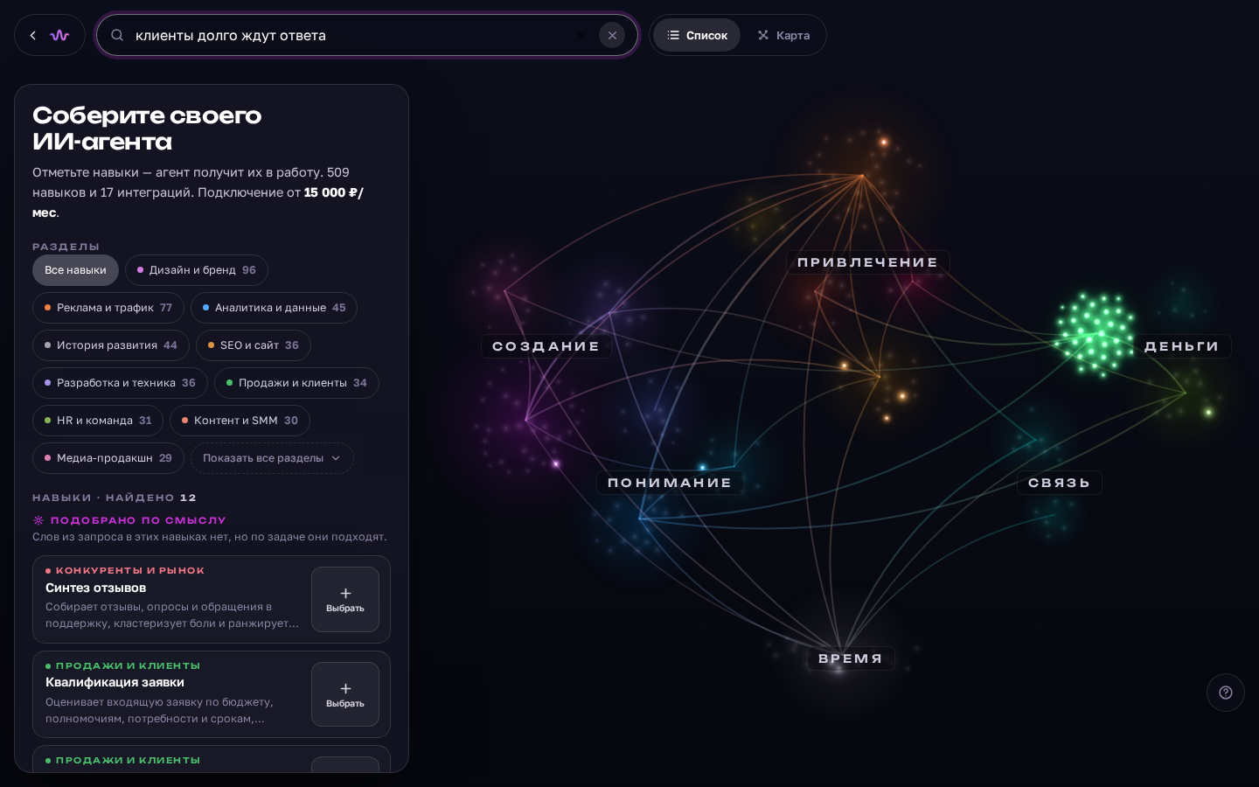Expand Показать все разделы
This screenshot has height=787, width=1259.
pyautogui.click(x=272, y=458)
